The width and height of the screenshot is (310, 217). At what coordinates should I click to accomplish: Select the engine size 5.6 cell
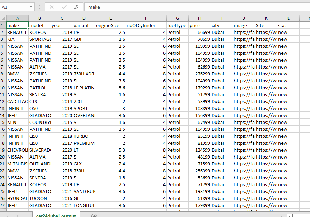(x=110, y=88)
